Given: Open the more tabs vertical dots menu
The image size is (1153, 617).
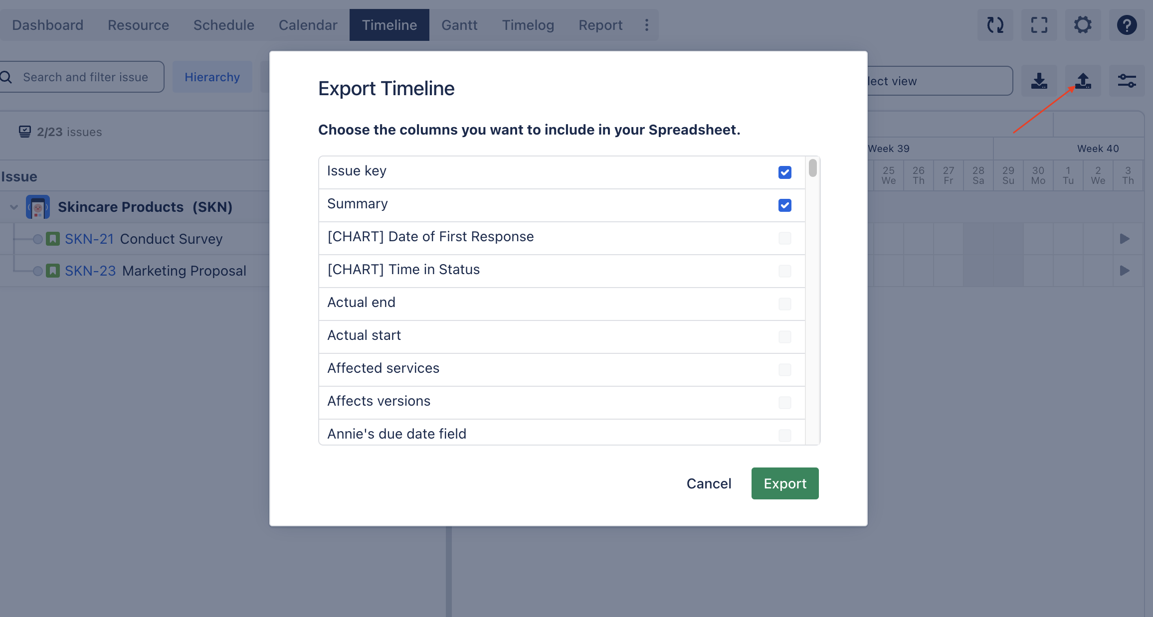Looking at the screenshot, I should [x=646, y=25].
